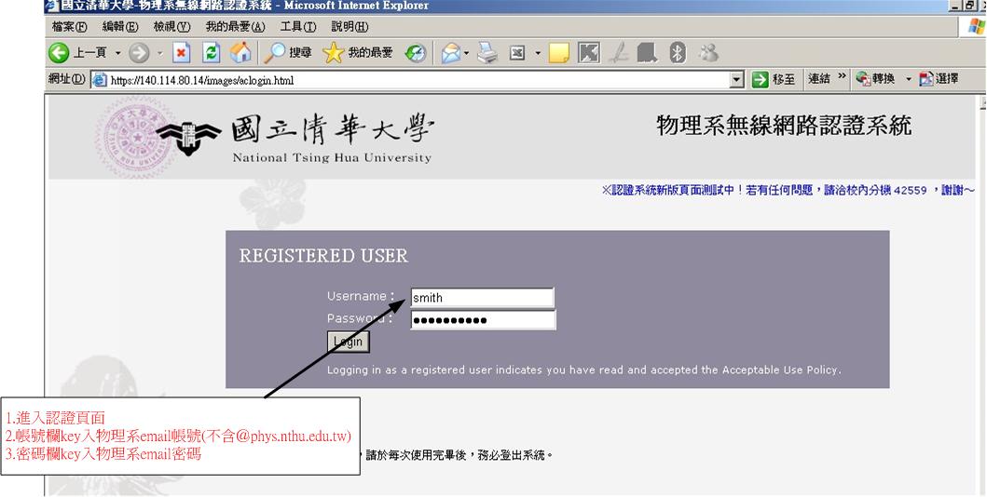The image size is (987, 497).
Task: Expand the 轉換 (Convert) dropdown arrow
Action: pyautogui.click(x=909, y=80)
